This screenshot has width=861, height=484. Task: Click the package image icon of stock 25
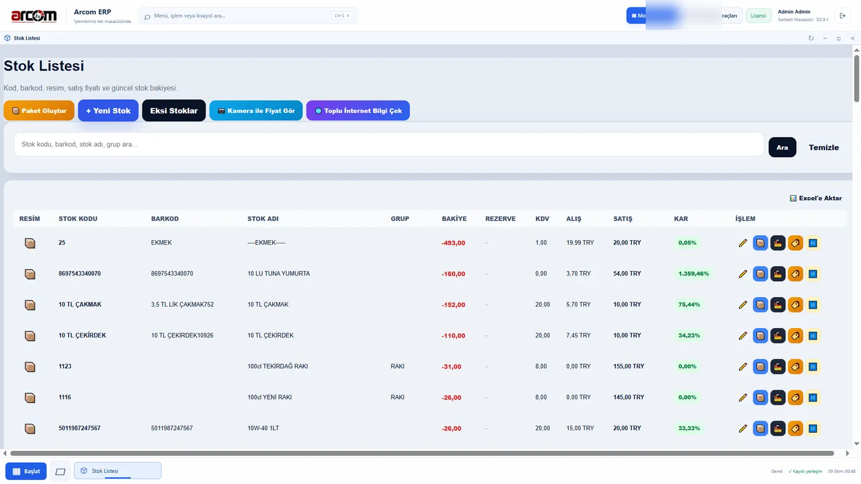click(x=30, y=243)
